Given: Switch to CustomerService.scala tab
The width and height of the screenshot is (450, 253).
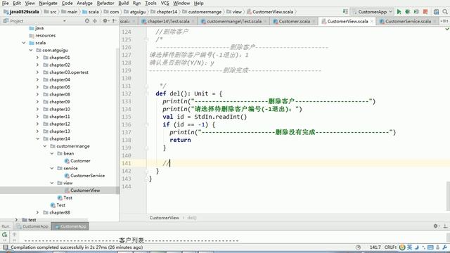Looking at the screenshot, I should [408, 21].
